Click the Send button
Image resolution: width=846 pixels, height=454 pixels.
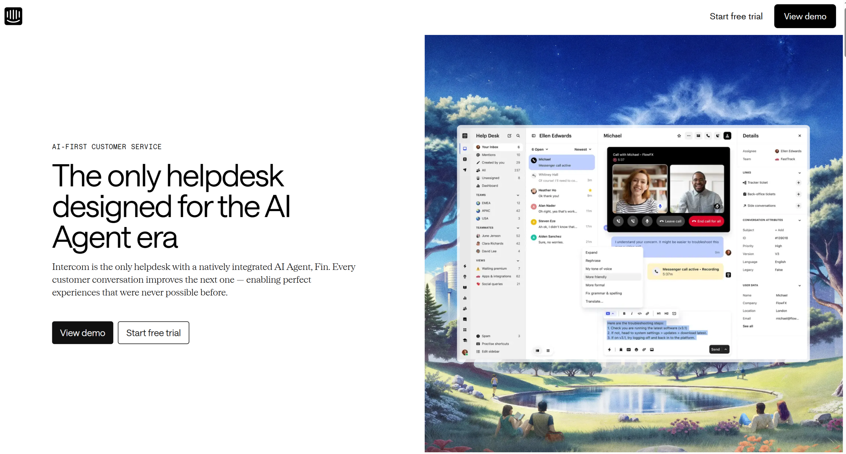715,349
